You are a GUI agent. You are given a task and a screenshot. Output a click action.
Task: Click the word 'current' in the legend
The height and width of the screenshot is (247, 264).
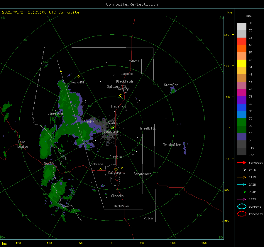[255, 206]
